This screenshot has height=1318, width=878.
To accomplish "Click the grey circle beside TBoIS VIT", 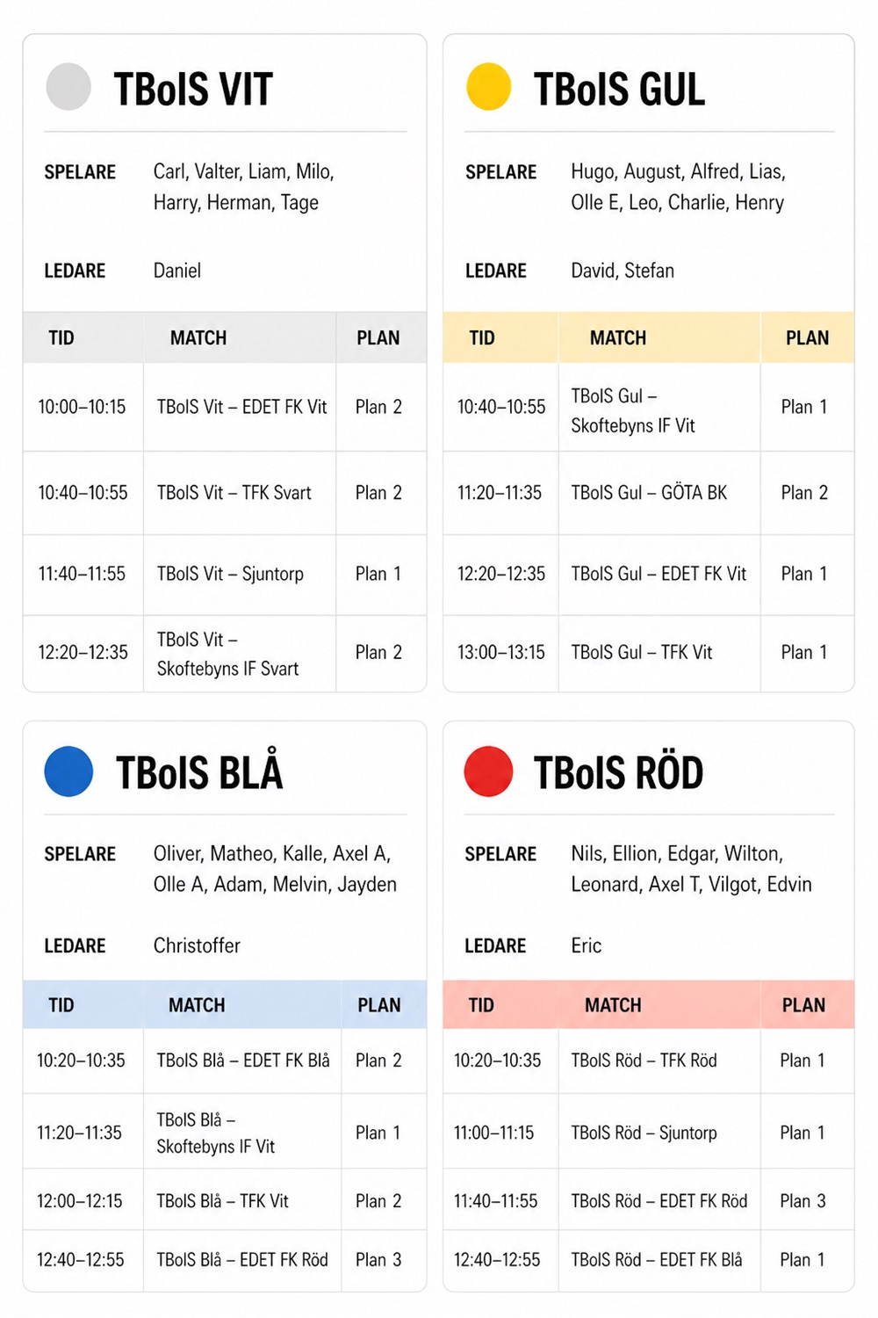I will coord(68,87).
